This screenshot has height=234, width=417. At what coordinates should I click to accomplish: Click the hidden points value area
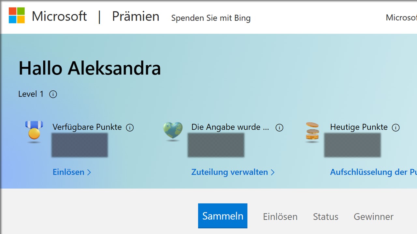(x=79, y=145)
